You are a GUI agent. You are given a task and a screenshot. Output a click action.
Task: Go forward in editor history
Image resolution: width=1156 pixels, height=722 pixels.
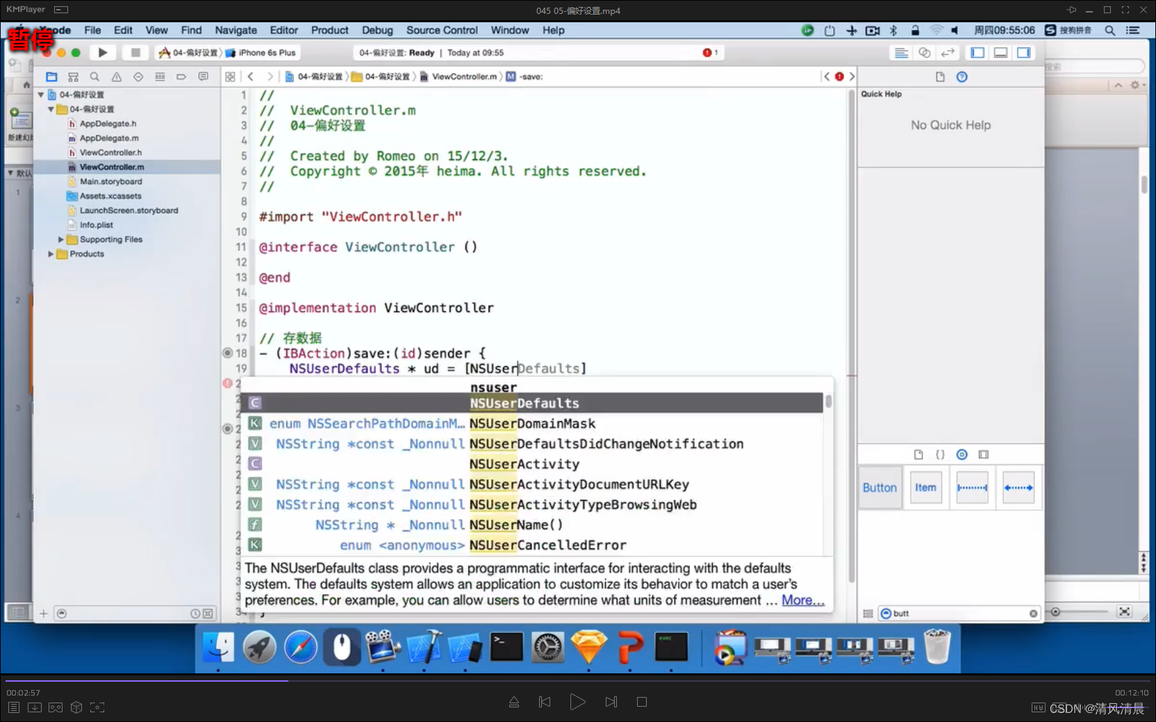270,77
